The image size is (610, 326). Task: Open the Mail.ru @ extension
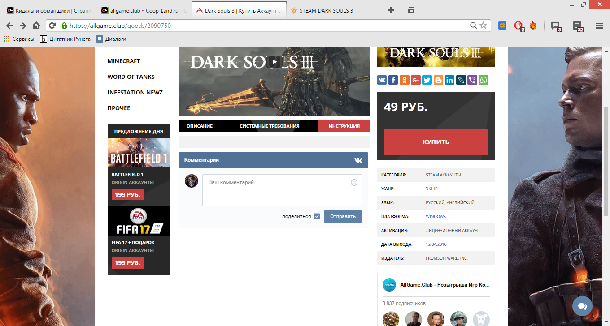coord(502,26)
